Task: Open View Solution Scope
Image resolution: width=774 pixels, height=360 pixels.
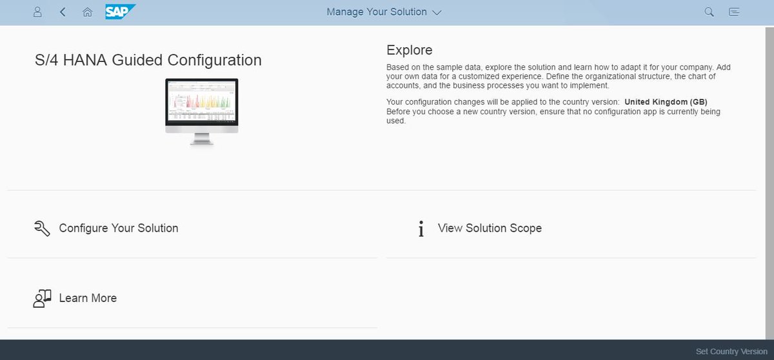Action: (490, 228)
